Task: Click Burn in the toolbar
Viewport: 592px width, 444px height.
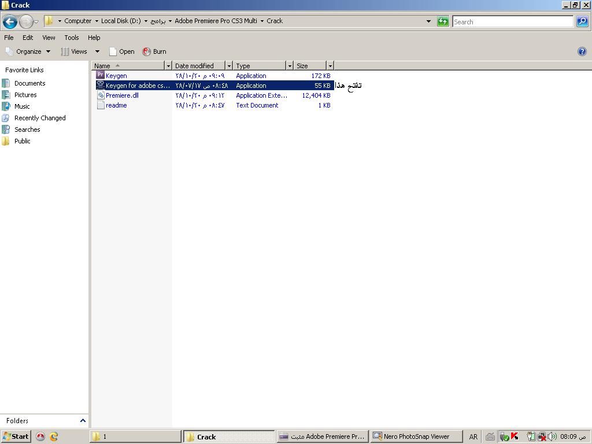Action: 155,51
